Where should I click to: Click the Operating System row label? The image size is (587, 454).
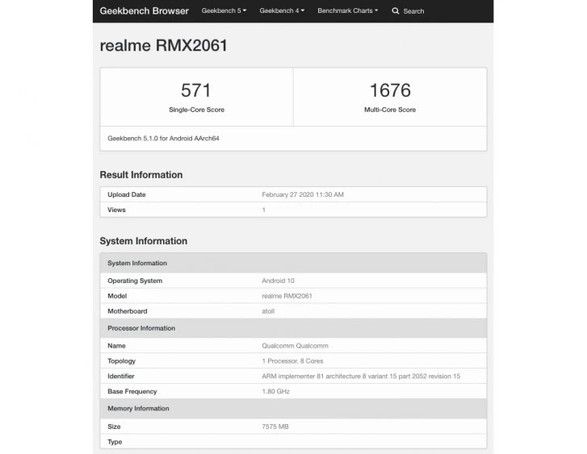coord(135,281)
